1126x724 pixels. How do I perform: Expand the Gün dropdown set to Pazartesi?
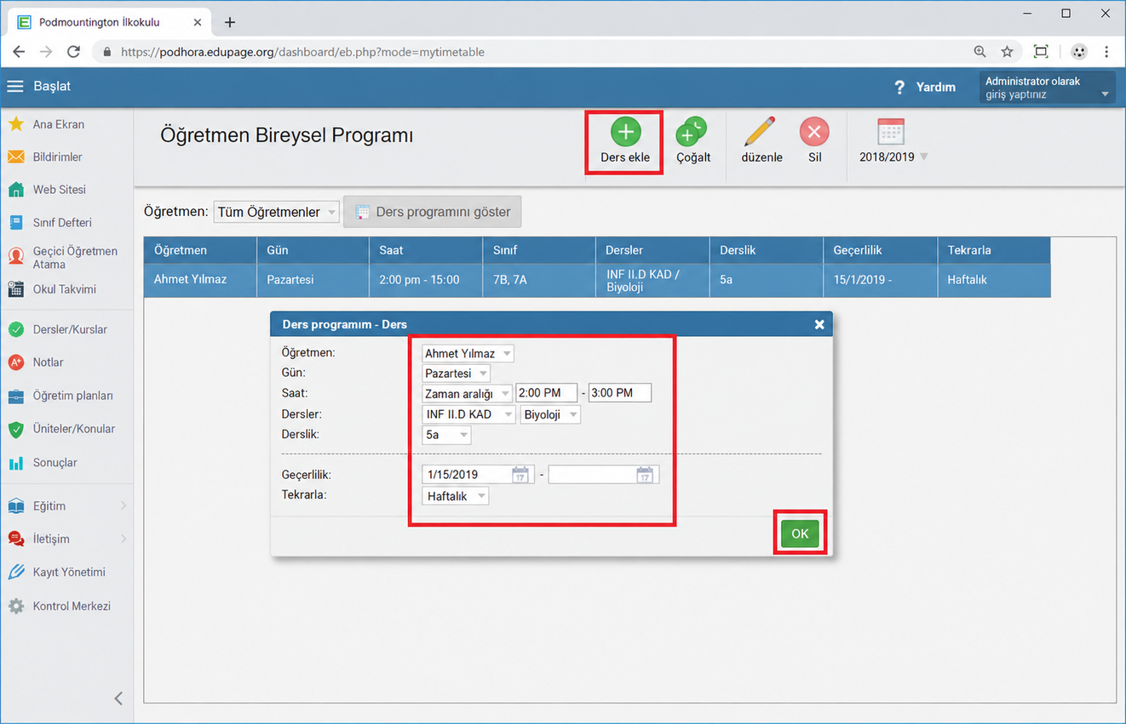456,373
